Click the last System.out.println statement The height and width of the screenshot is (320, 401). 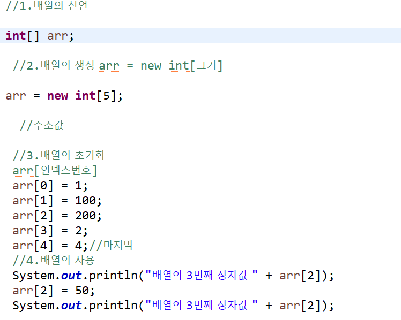coord(173,306)
